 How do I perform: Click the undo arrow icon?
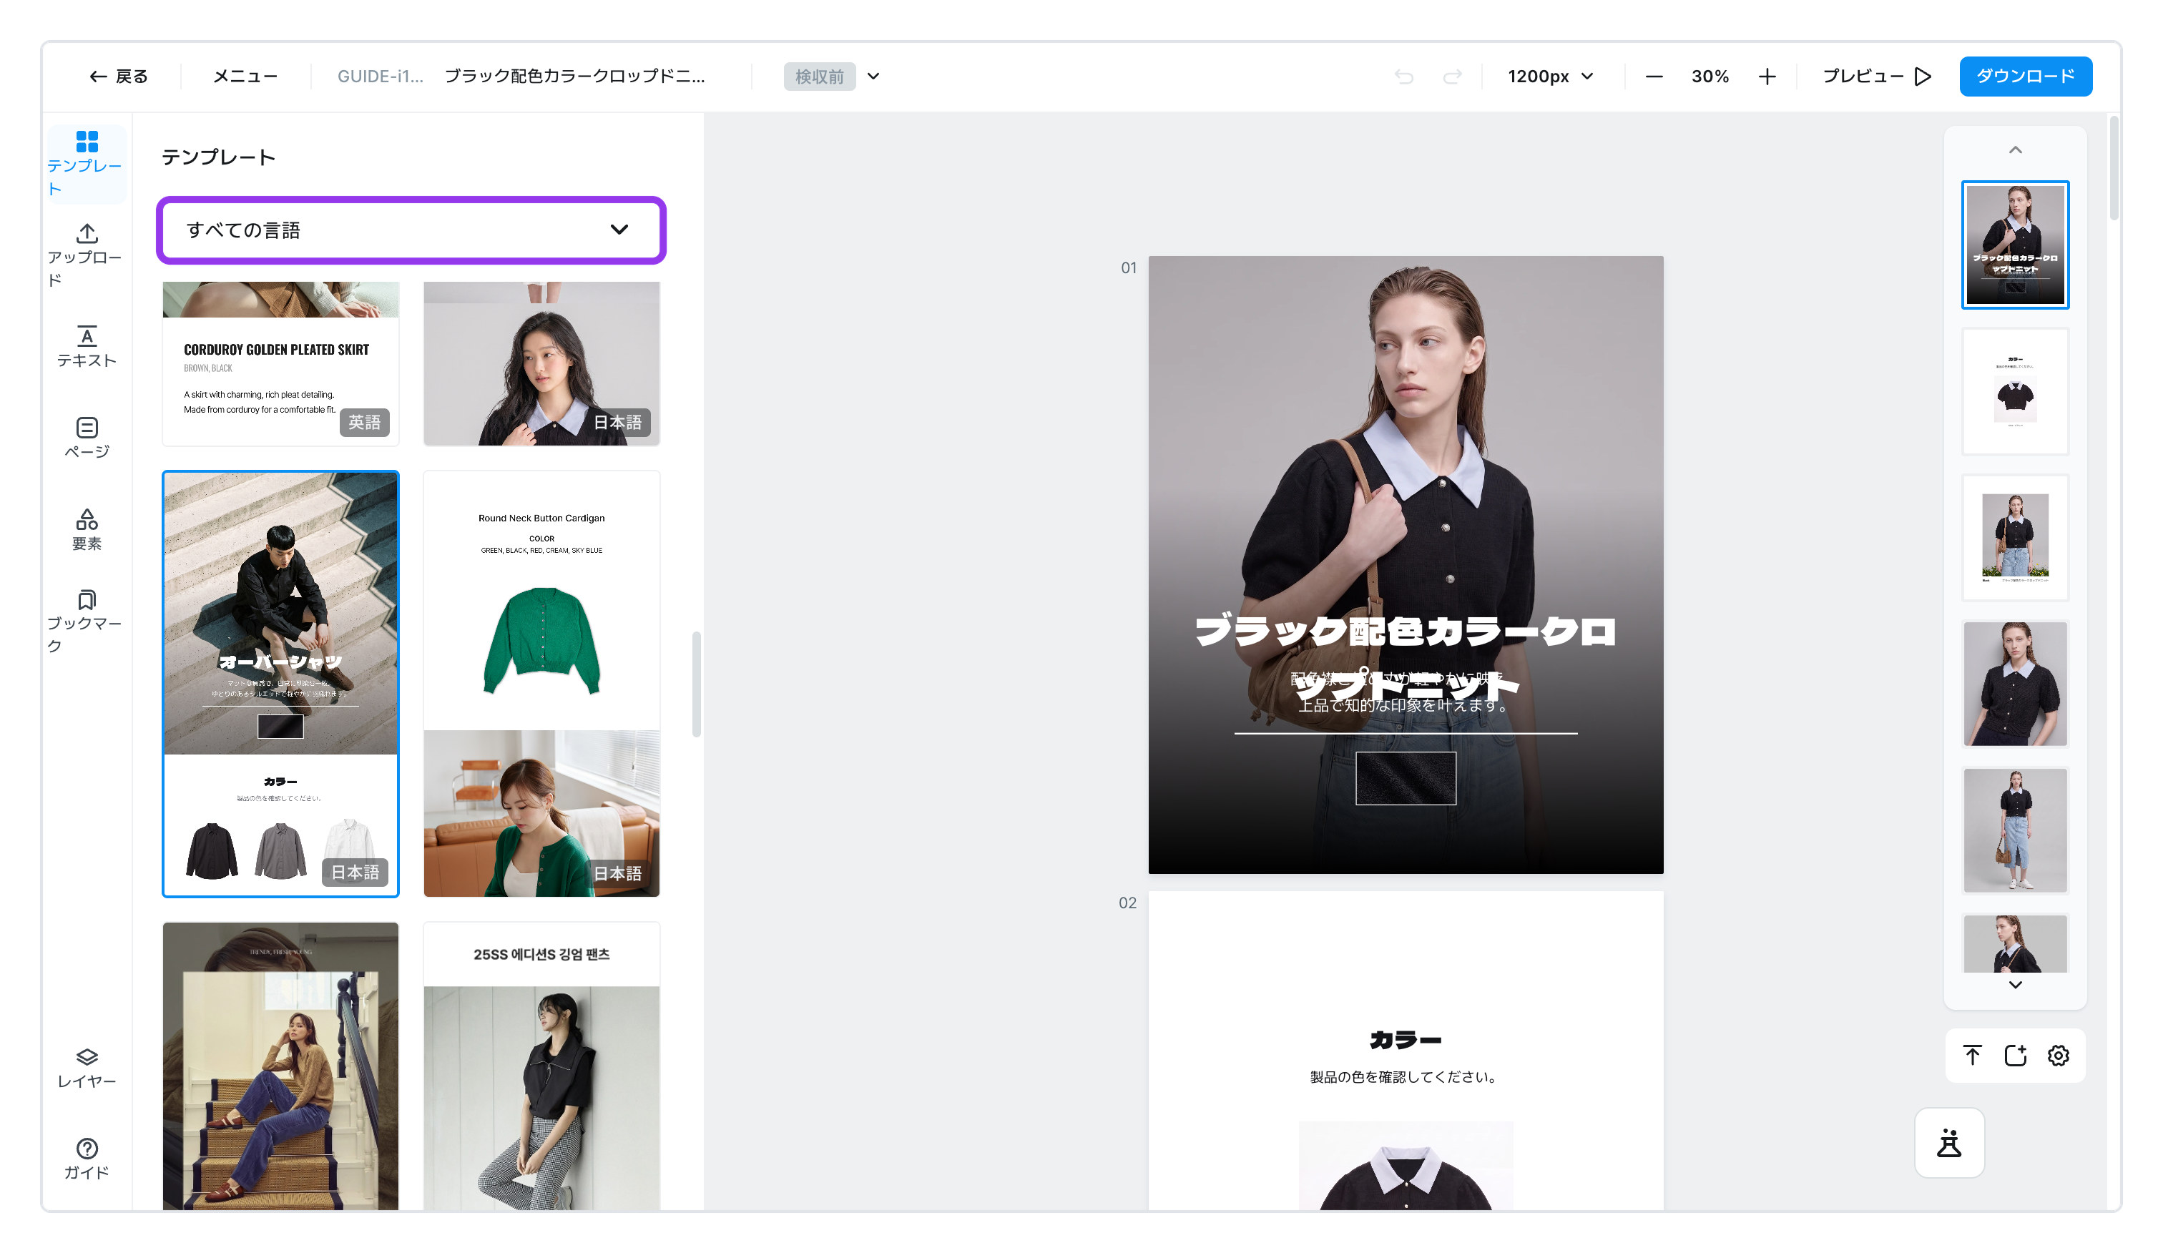tap(1404, 77)
